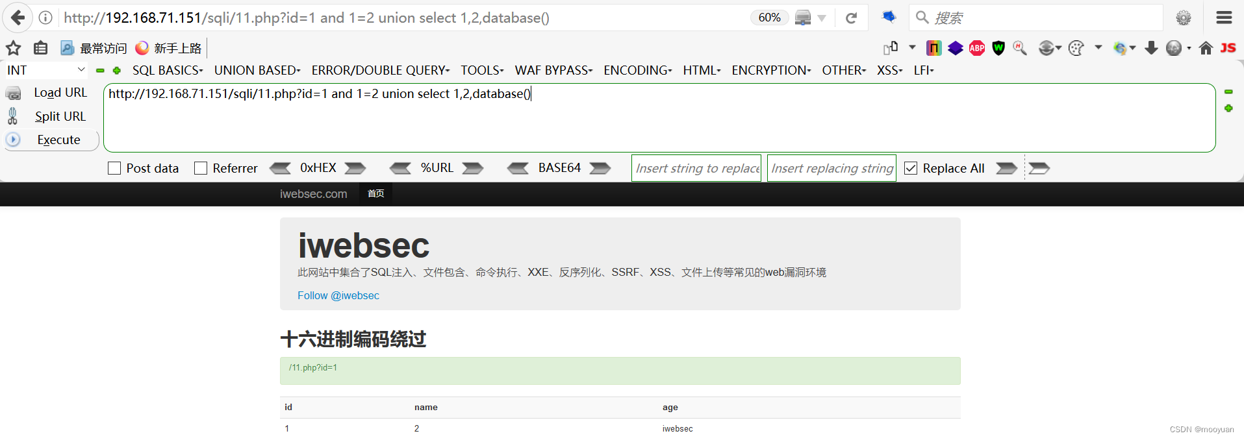
Task: Click the green minus at URL box right
Action: point(1228,92)
